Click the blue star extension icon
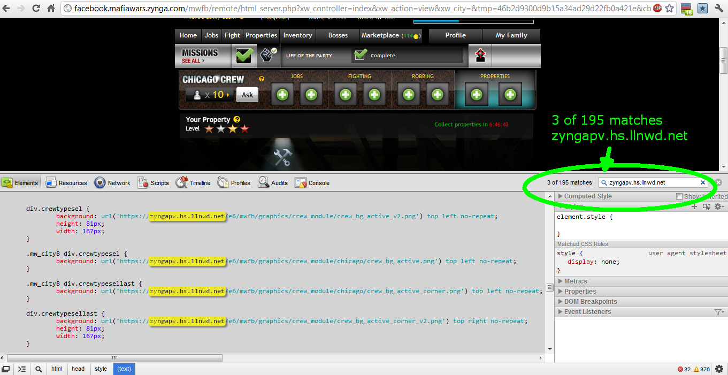The height and width of the screenshot is (375, 728). pyautogui.click(x=703, y=9)
